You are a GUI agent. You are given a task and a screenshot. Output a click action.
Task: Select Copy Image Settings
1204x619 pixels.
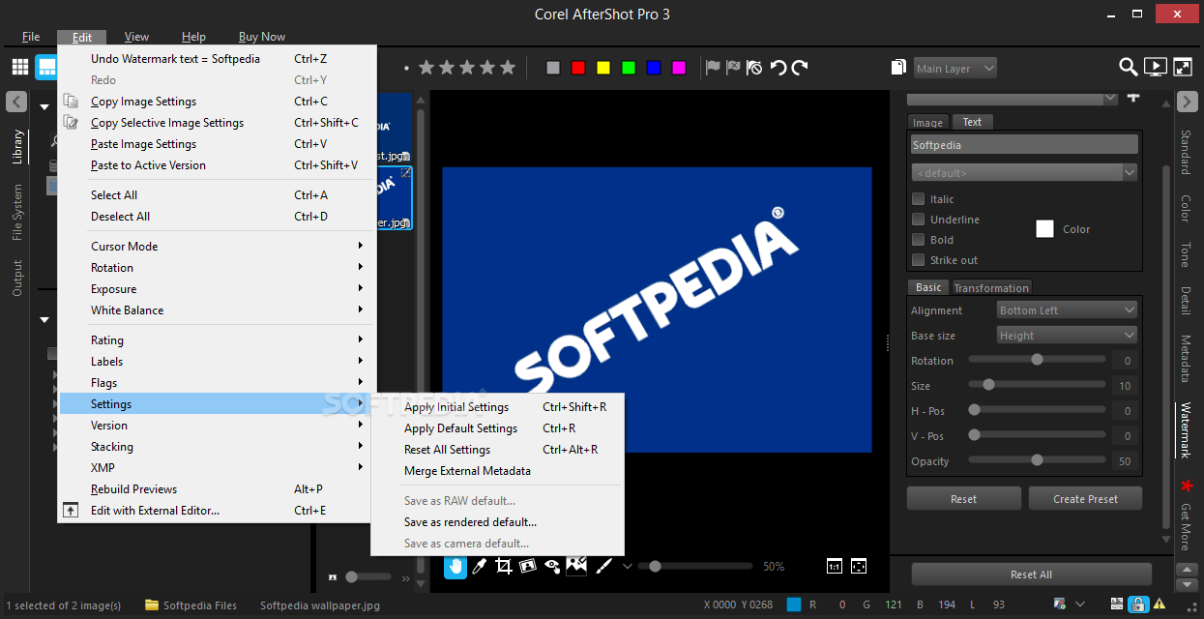215,102
